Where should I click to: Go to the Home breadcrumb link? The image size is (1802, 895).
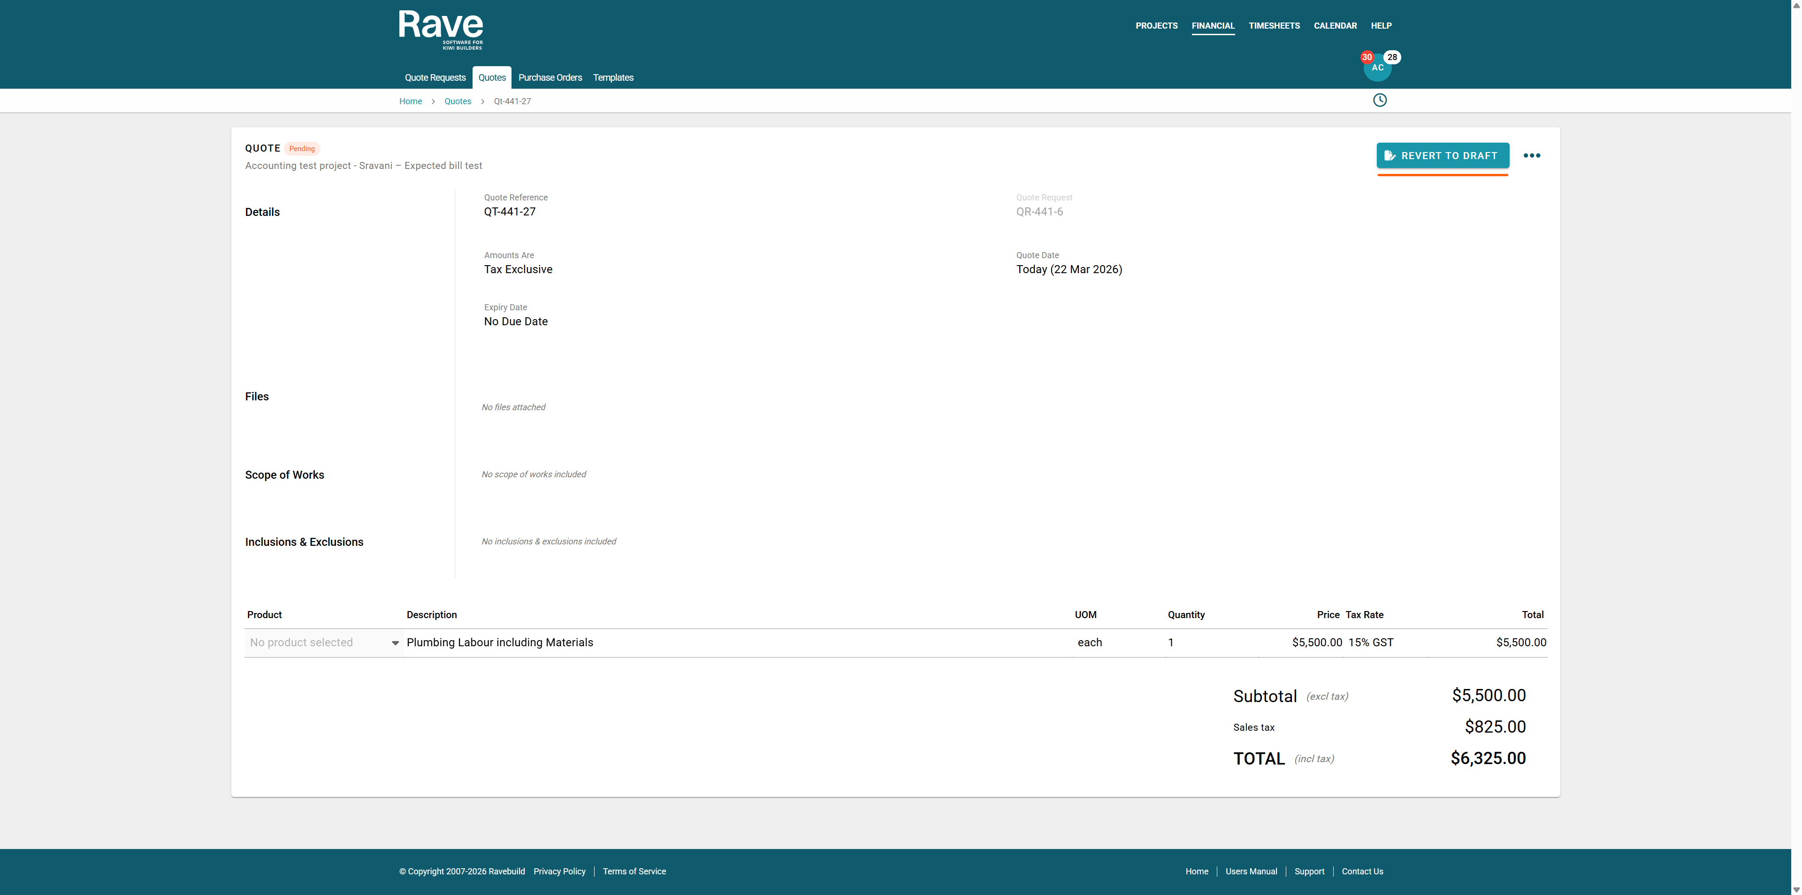coord(411,101)
